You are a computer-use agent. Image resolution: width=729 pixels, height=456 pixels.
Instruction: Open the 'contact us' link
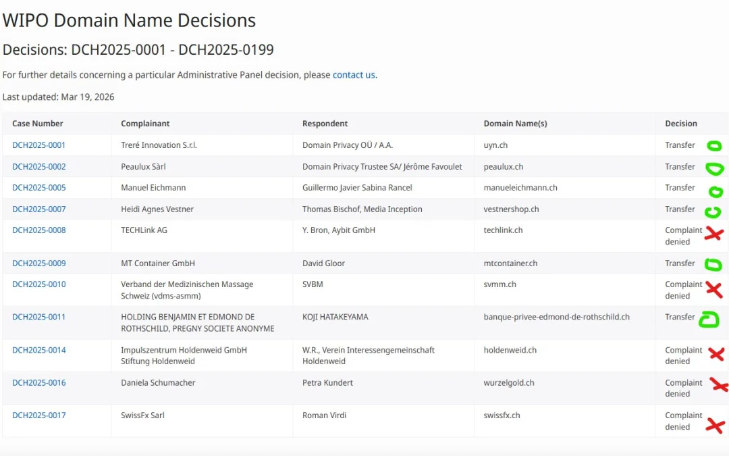click(x=354, y=75)
